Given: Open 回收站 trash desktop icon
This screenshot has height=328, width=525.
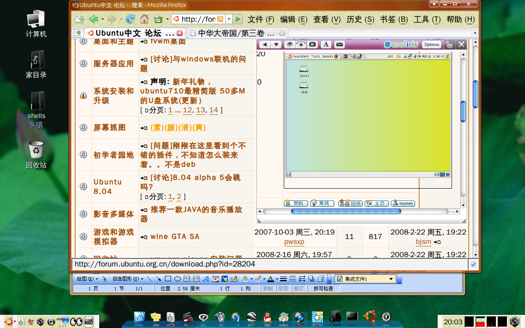Looking at the screenshot, I should pos(36,155).
